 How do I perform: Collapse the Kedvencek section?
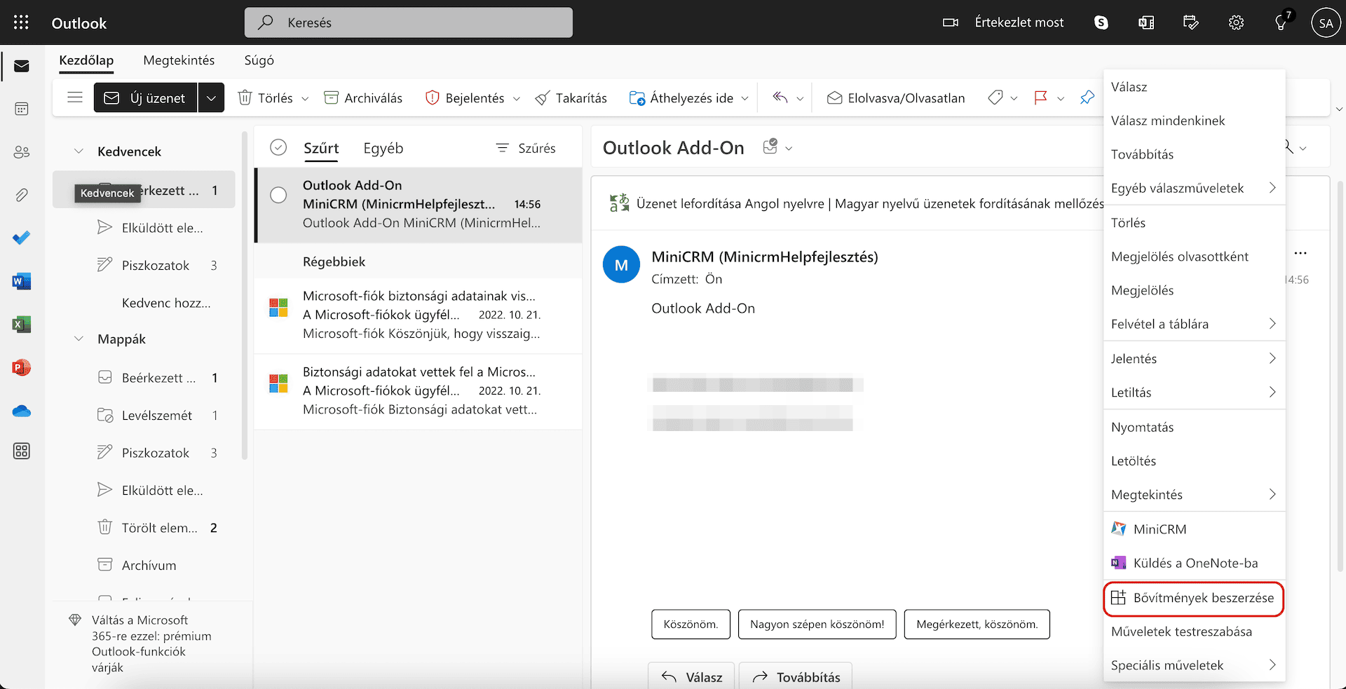(79, 151)
